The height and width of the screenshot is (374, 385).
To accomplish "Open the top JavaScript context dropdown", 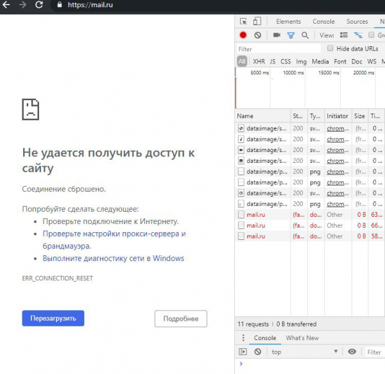I will click(303, 352).
